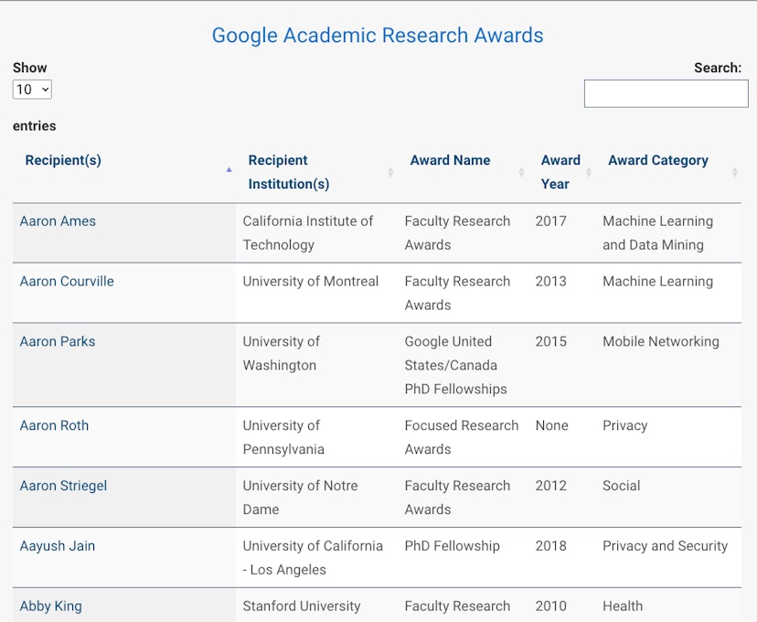Image resolution: width=757 pixels, height=622 pixels.
Task: Click sort arrows beside Recipient Institution(s)
Action: pos(390,172)
